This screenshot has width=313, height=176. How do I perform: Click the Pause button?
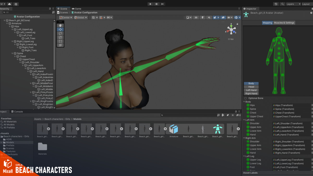pyautogui.click(x=156, y=4)
